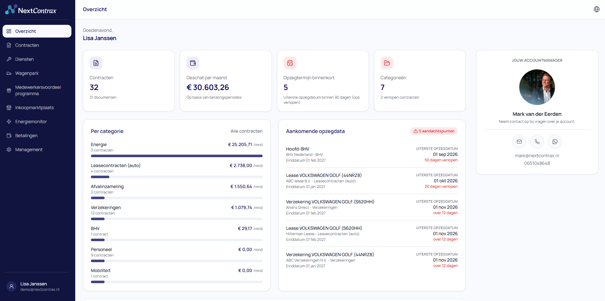Open Lease VOLKSWAGEN GOLF (S620HH) entry

pyautogui.click(x=372, y=234)
